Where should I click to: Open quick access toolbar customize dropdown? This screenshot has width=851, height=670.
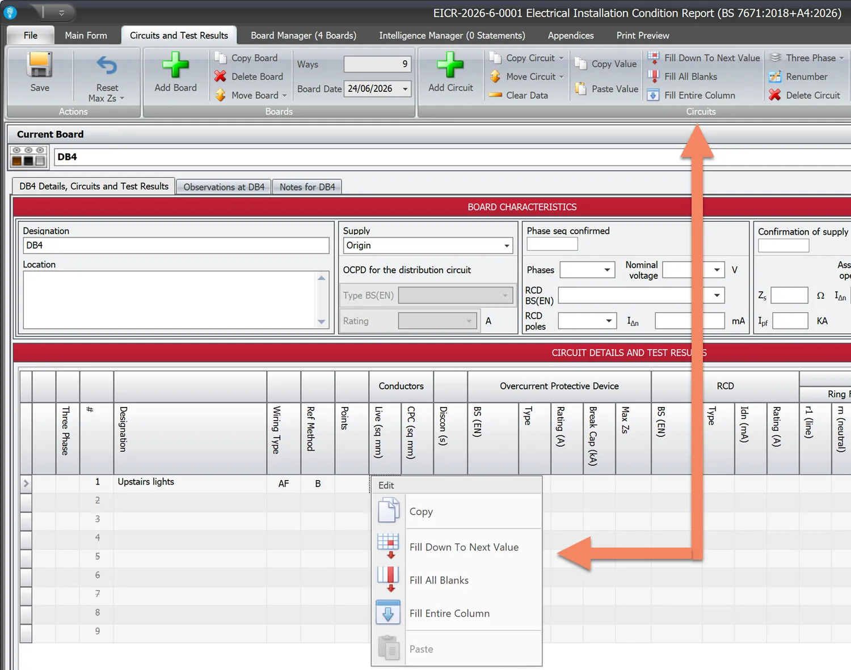tap(61, 12)
